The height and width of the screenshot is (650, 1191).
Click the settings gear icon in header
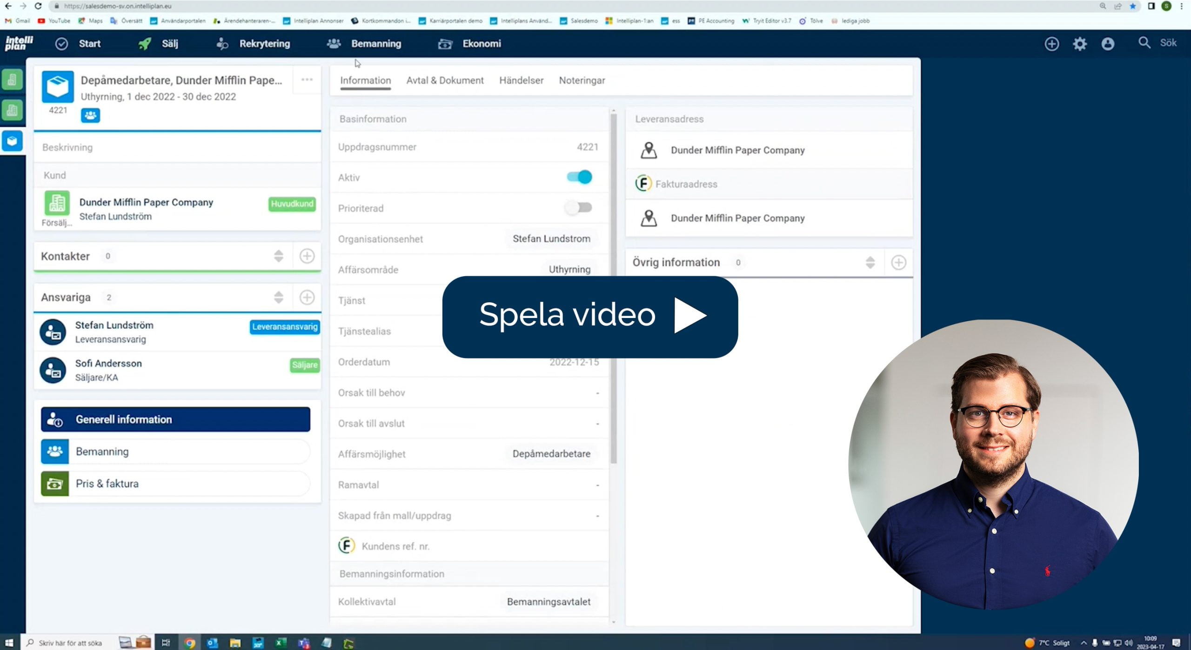pos(1079,44)
